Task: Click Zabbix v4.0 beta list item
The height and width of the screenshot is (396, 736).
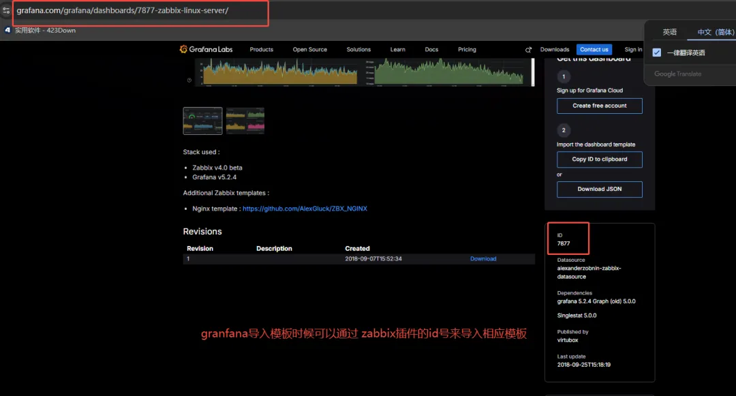Action: click(217, 168)
